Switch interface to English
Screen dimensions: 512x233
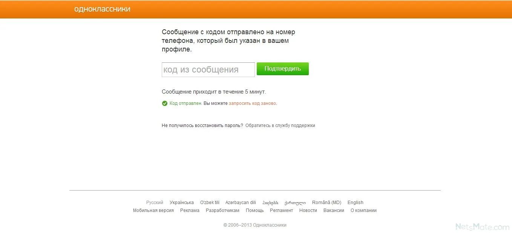click(355, 202)
